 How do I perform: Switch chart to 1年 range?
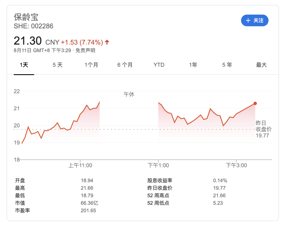[193, 65]
